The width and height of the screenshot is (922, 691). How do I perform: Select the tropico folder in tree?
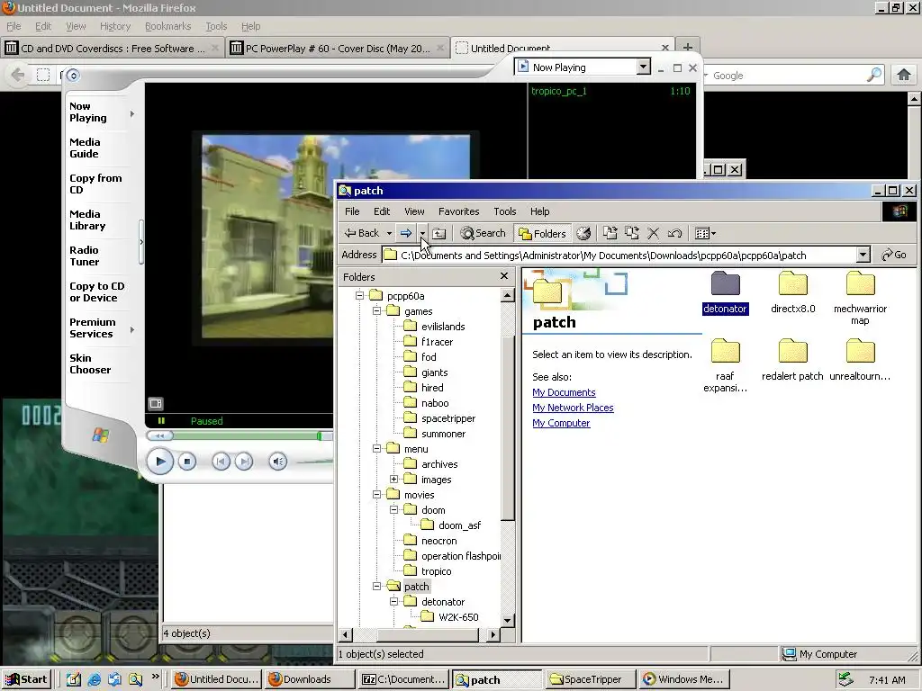437,571
